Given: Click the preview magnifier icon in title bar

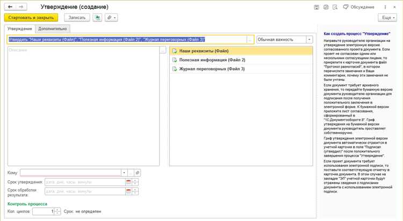Looking at the screenshot, I should 335,7.
